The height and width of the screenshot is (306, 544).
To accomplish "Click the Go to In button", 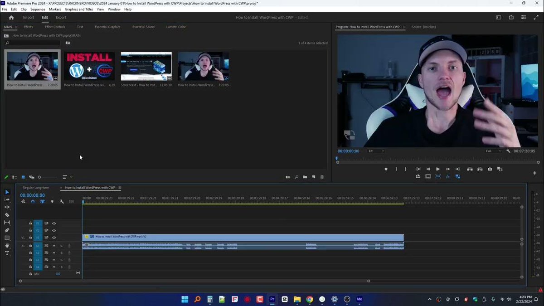I will [x=418, y=169].
